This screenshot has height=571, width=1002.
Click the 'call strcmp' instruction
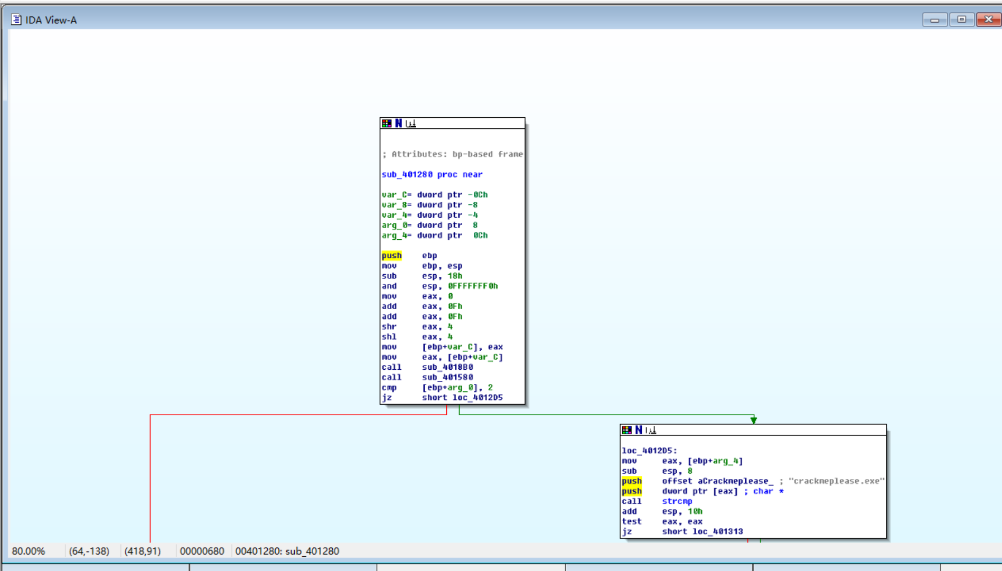pos(657,501)
